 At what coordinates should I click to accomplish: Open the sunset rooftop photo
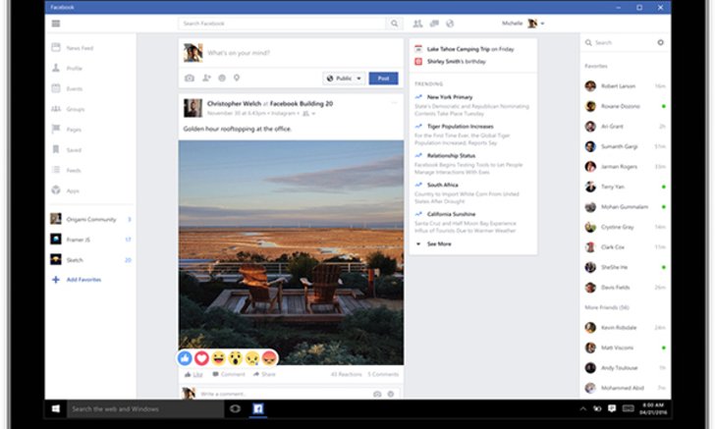[x=291, y=252]
